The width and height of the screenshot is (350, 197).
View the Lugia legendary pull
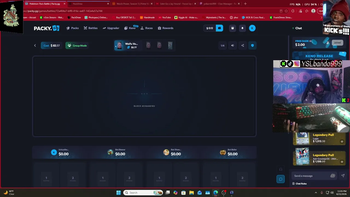[319, 138]
